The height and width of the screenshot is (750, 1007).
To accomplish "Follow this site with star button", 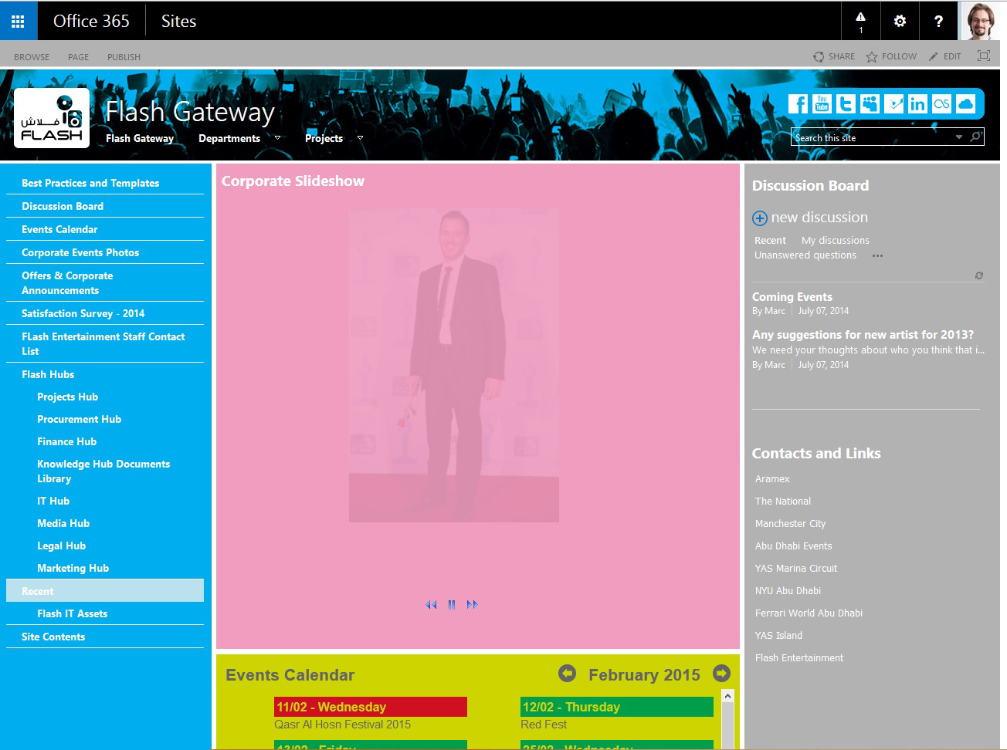I will coord(891,56).
